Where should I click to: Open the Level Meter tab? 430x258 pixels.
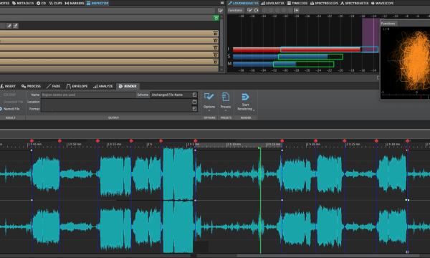(x=272, y=4)
